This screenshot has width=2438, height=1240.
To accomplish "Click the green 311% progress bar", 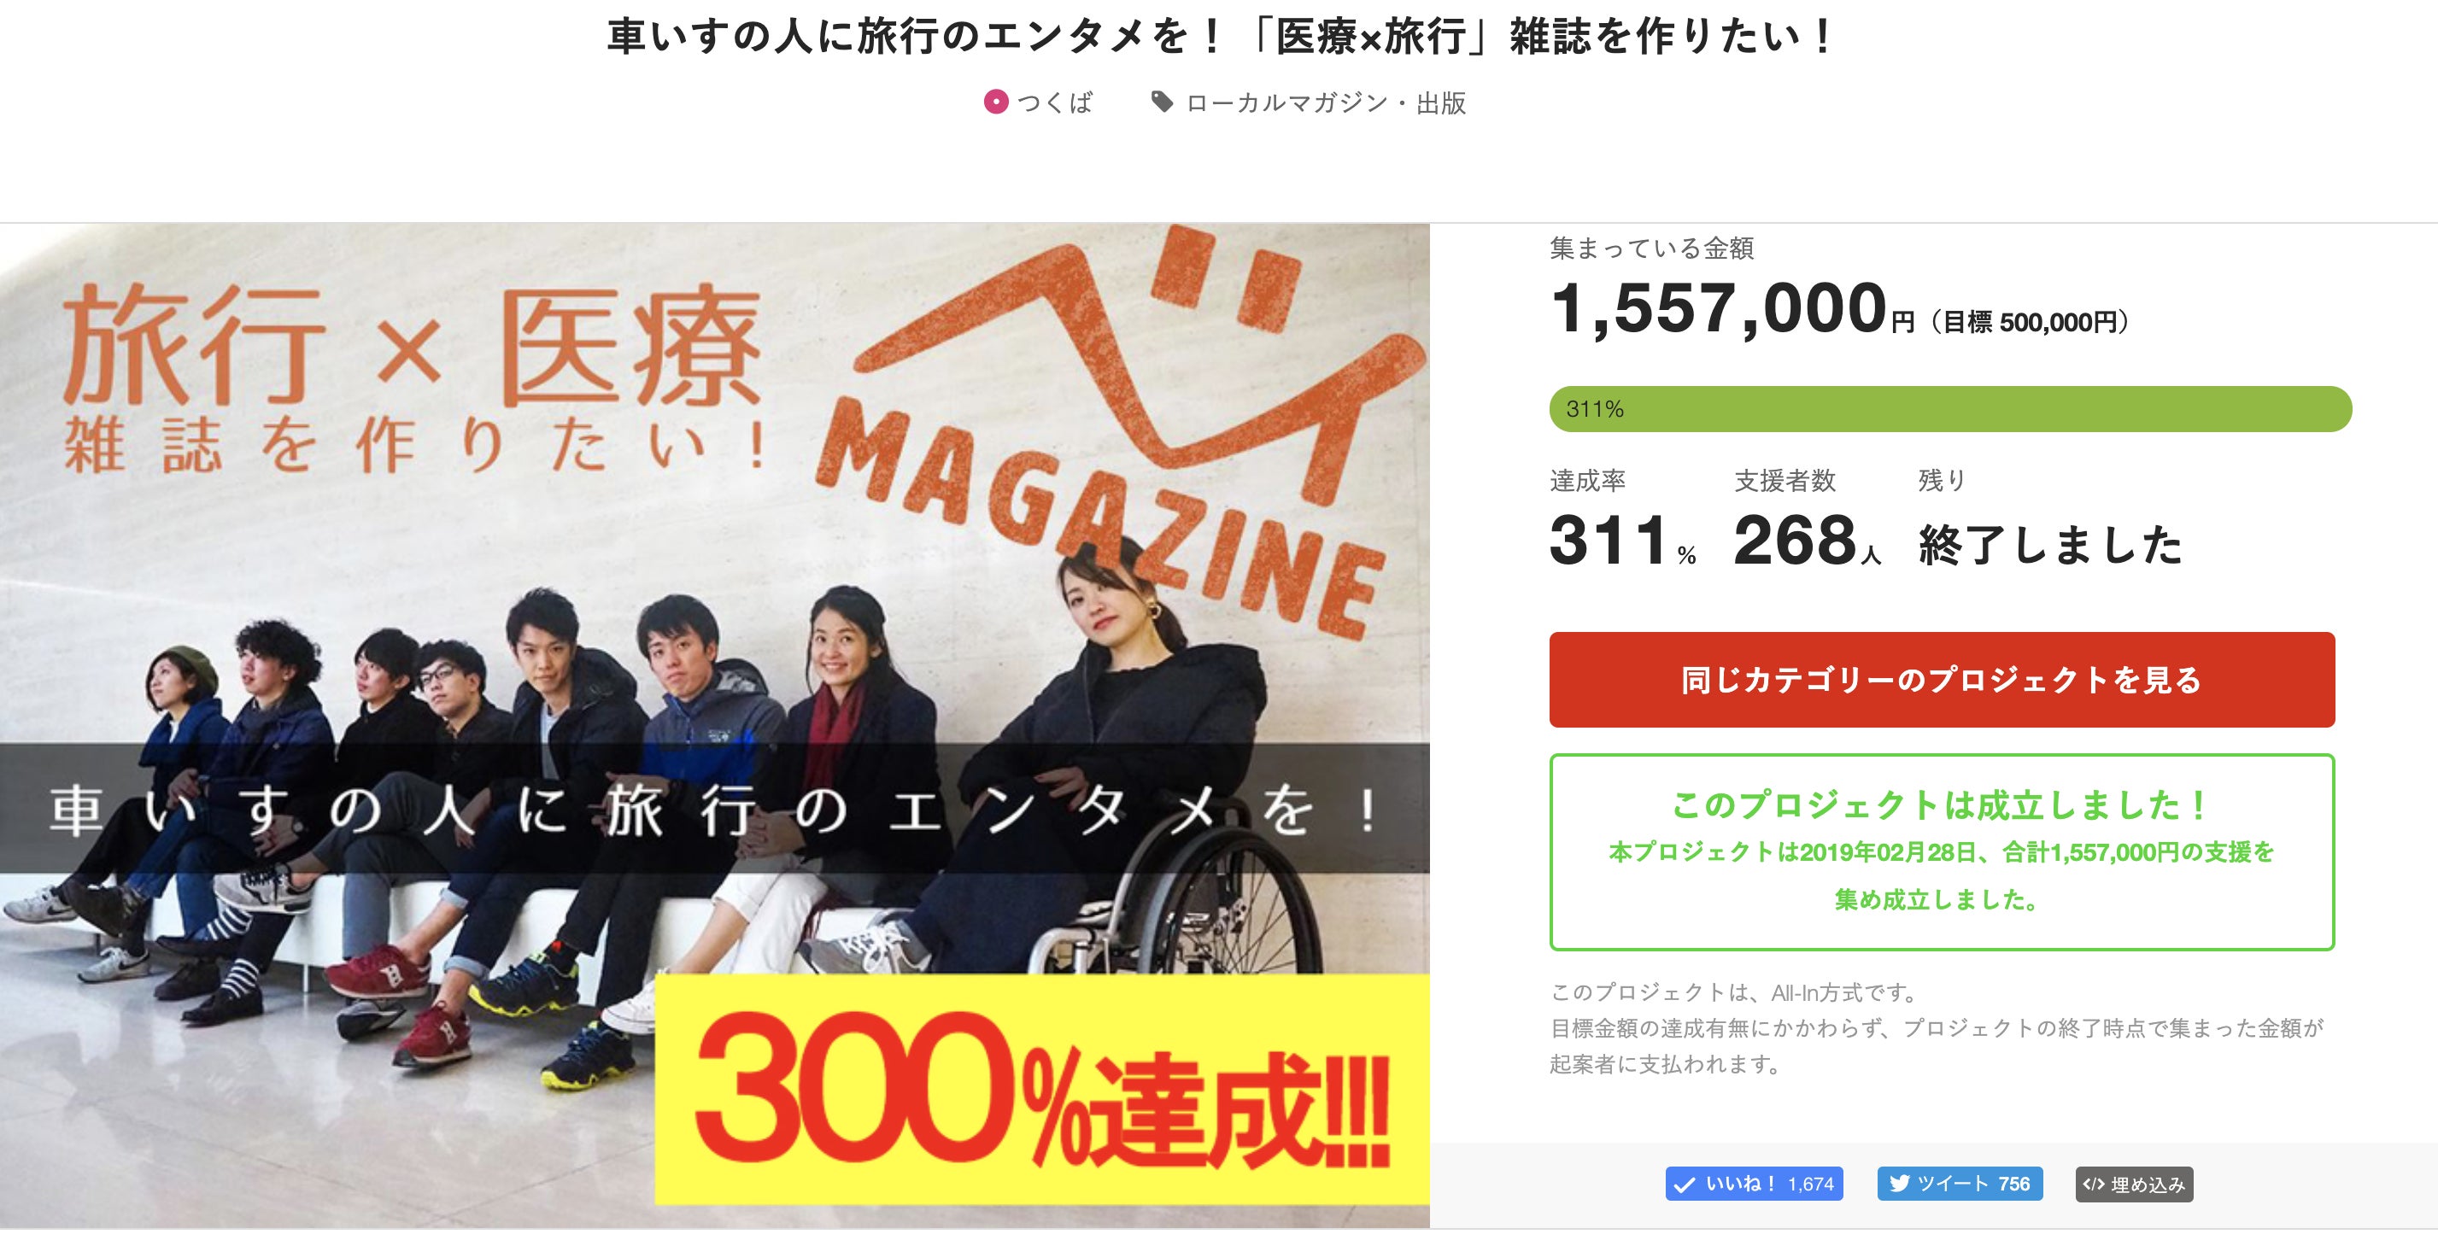I will point(1950,408).
